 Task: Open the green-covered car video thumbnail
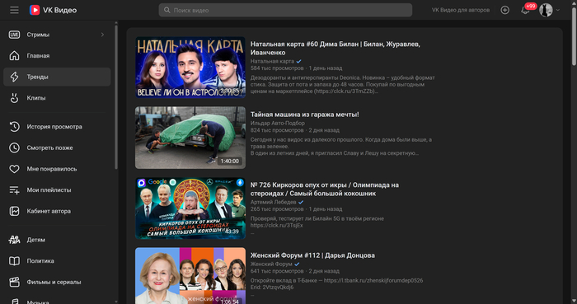(x=190, y=138)
